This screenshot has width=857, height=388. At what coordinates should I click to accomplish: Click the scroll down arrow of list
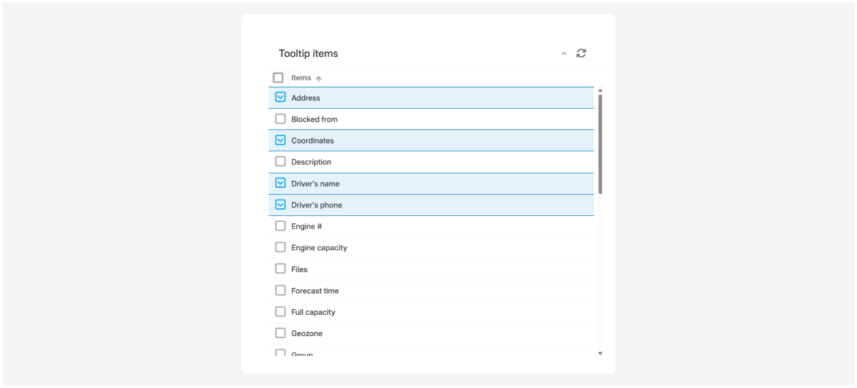point(600,353)
